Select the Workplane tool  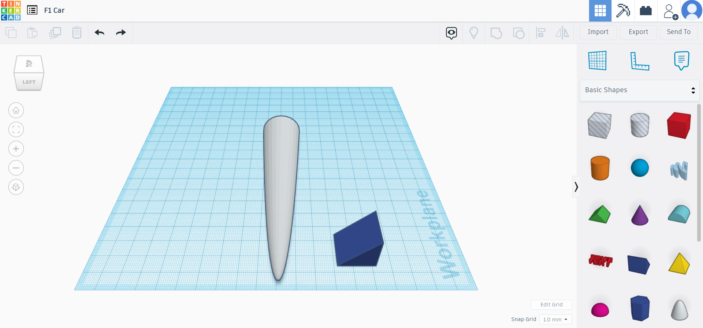tap(598, 60)
